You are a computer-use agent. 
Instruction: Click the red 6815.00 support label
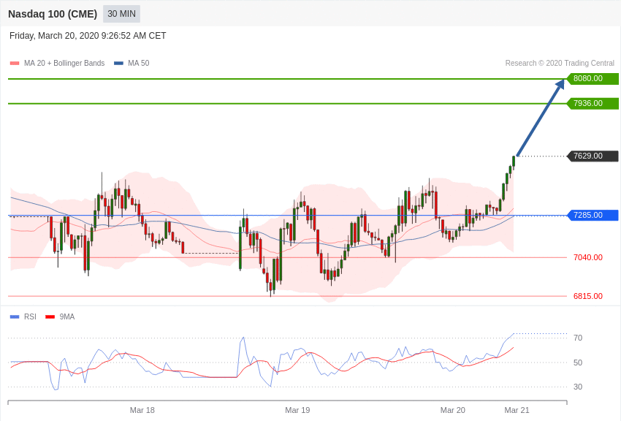(x=587, y=296)
